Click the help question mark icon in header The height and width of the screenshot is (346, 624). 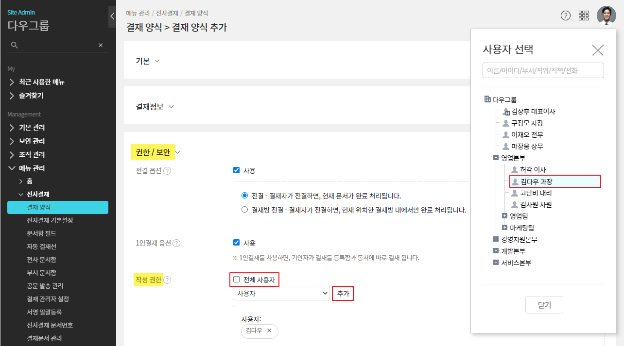565,16
